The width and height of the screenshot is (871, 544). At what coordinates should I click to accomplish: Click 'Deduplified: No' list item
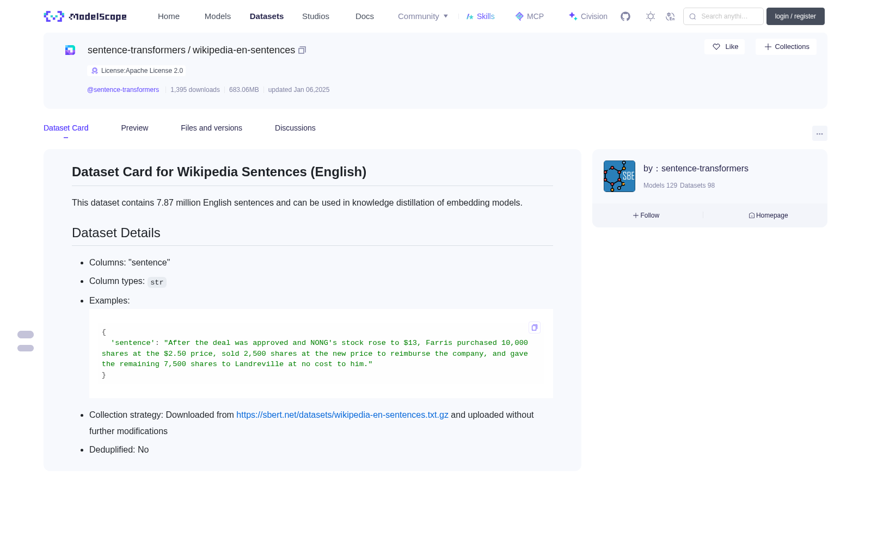[119, 449]
